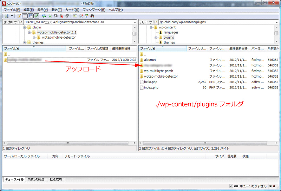The height and width of the screenshot is (191, 281).
Task: Refresh the file and folder lists
Action: [44, 16]
